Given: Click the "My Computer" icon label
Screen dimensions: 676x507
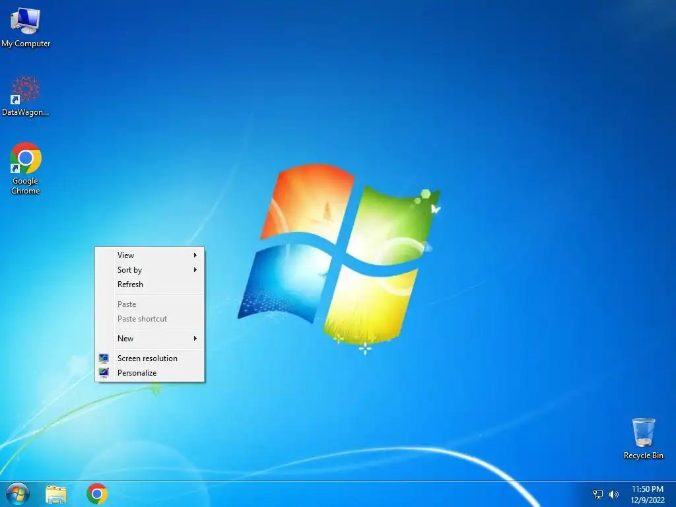Looking at the screenshot, I should point(26,44).
